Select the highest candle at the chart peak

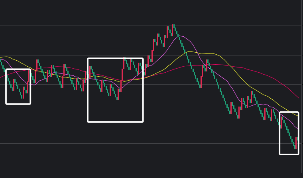(x=173, y=27)
